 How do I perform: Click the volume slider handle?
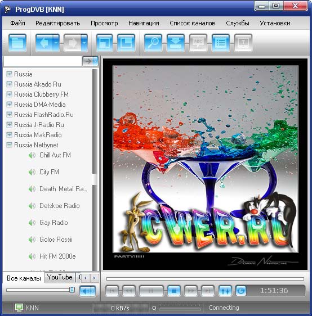(72, 290)
